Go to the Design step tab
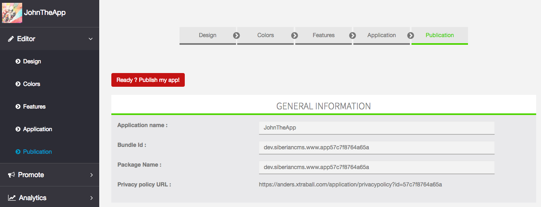Viewport: 541px width, 207px height. 207,35
